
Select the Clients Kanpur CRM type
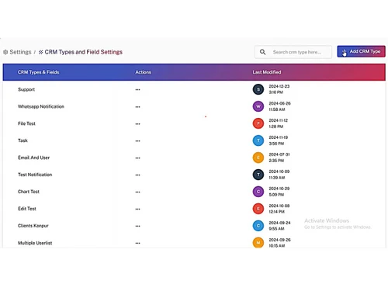click(x=33, y=226)
